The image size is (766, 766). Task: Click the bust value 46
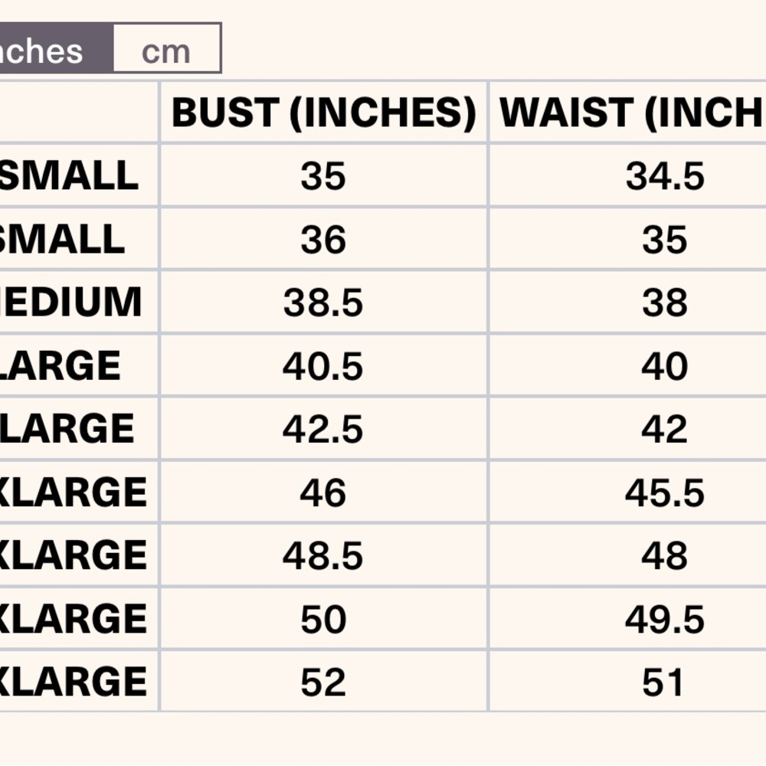tap(323, 493)
